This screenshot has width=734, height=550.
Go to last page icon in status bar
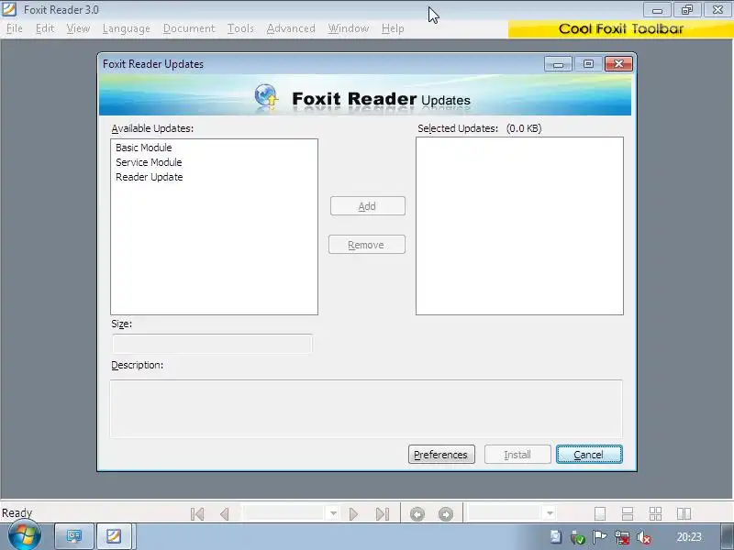(383, 514)
